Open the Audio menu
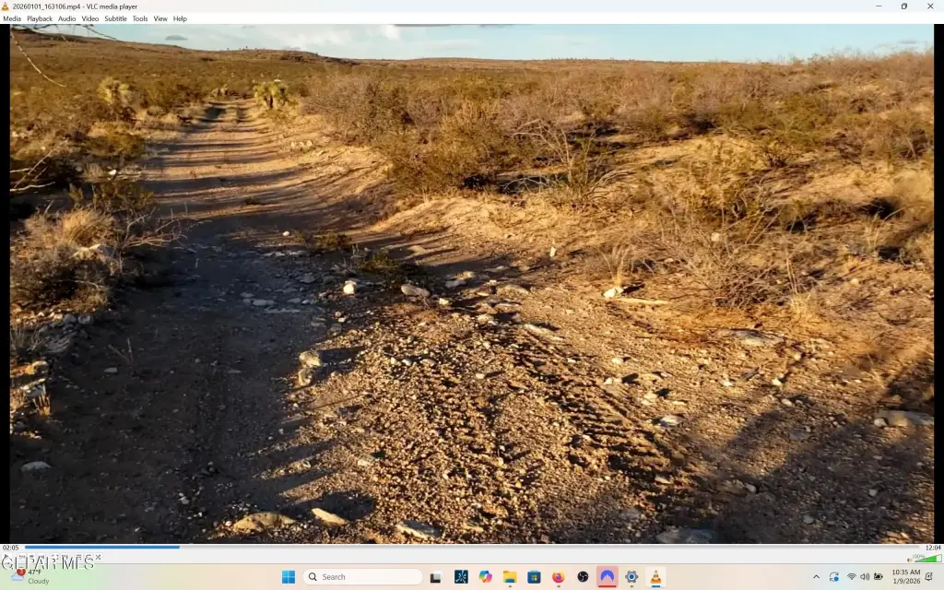The width and height of the screenshot is (944, 590). coord(67,18)
